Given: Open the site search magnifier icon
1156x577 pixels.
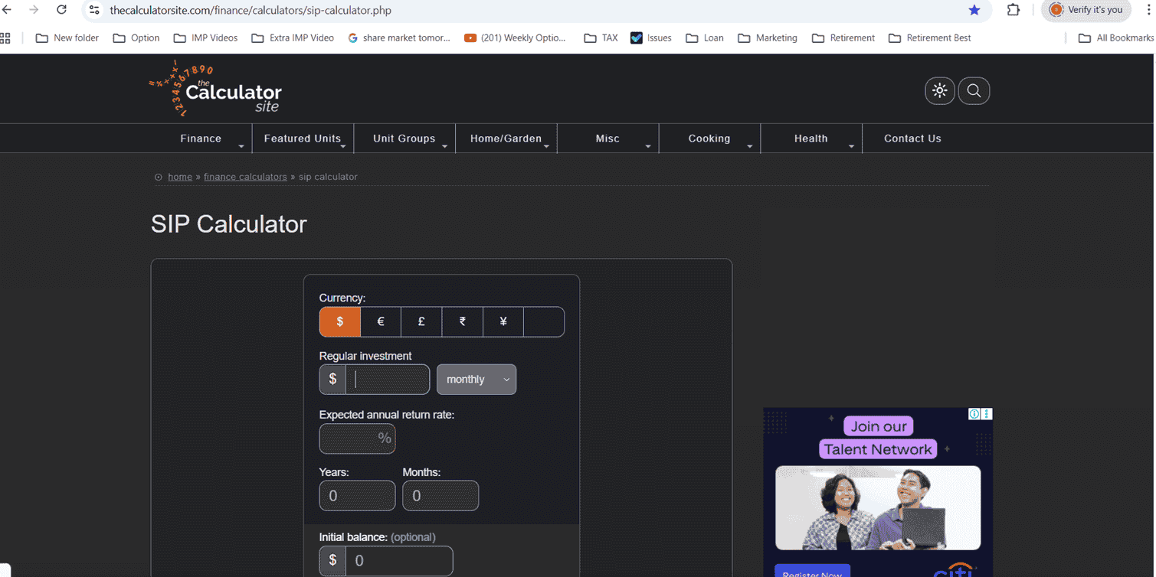Looking at the screenshot, I should [x=974, y=90].
